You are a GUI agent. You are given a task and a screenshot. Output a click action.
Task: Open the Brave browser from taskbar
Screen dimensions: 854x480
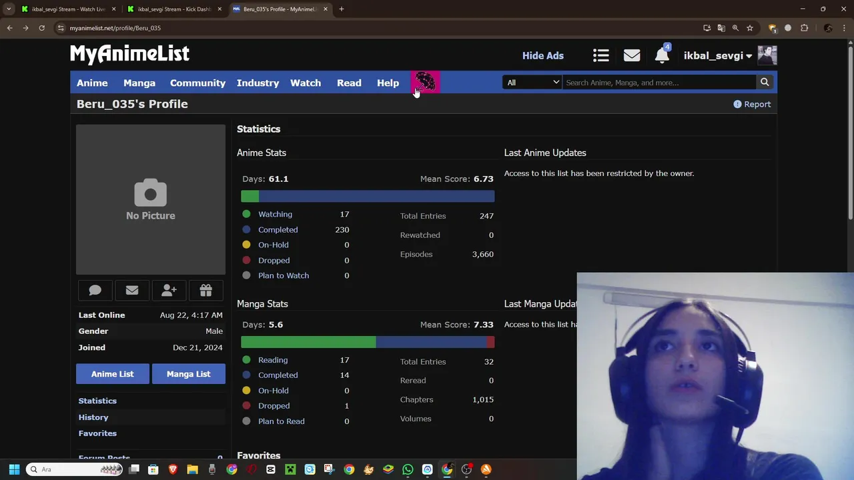tap(173, 469)
